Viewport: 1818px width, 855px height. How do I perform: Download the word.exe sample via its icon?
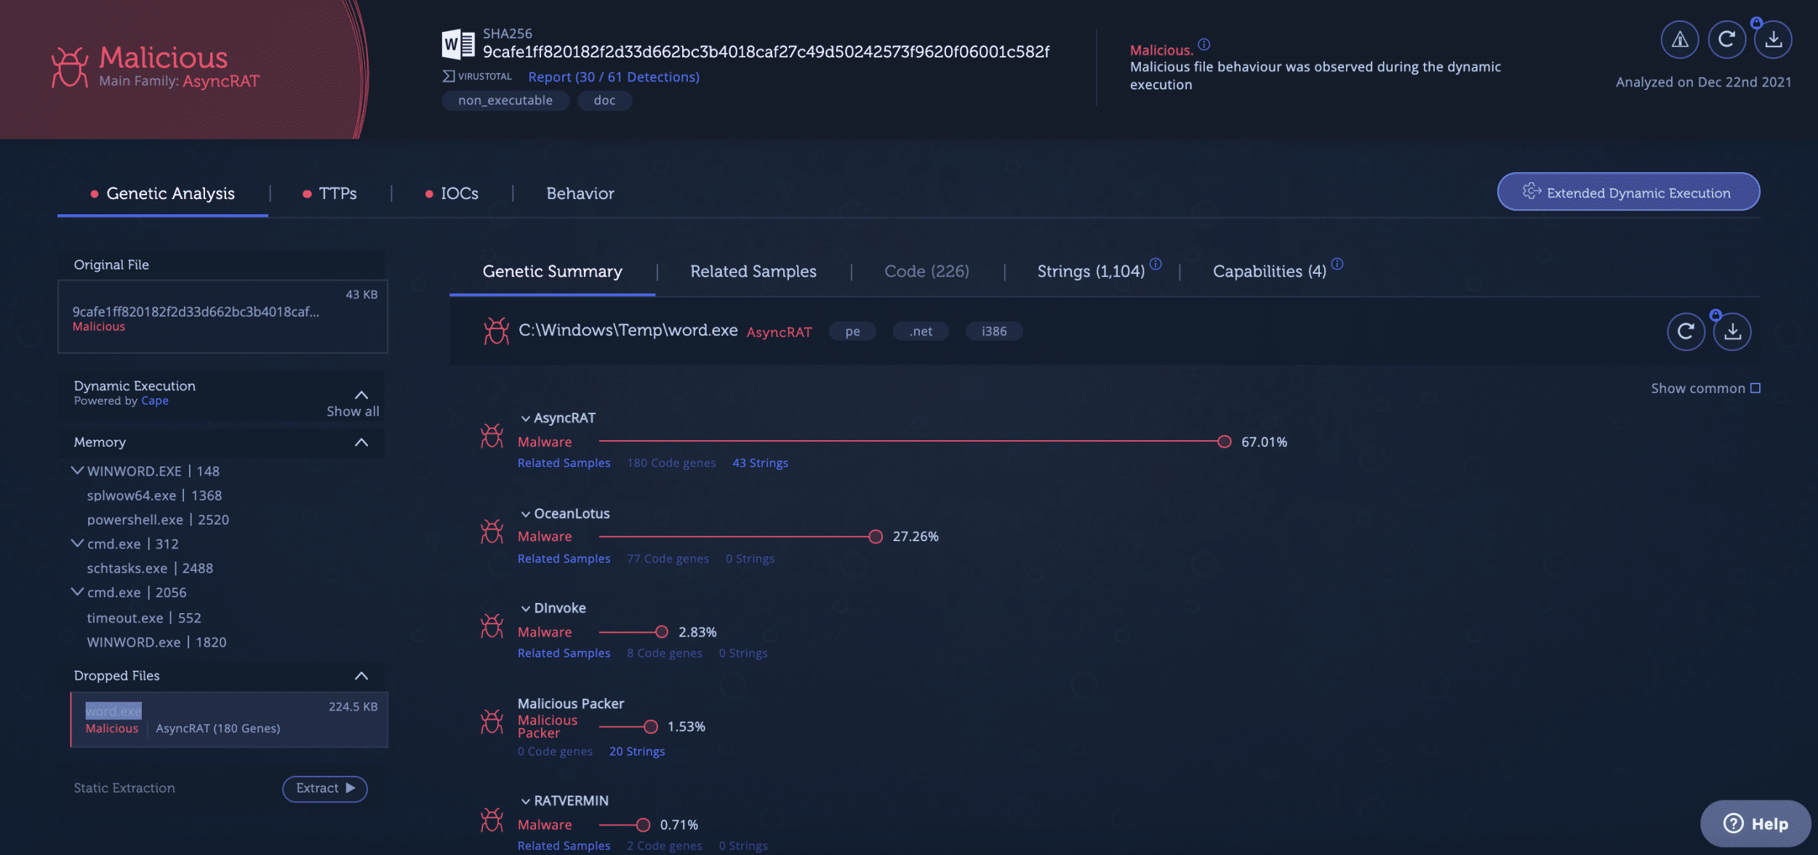(1732, 332)
